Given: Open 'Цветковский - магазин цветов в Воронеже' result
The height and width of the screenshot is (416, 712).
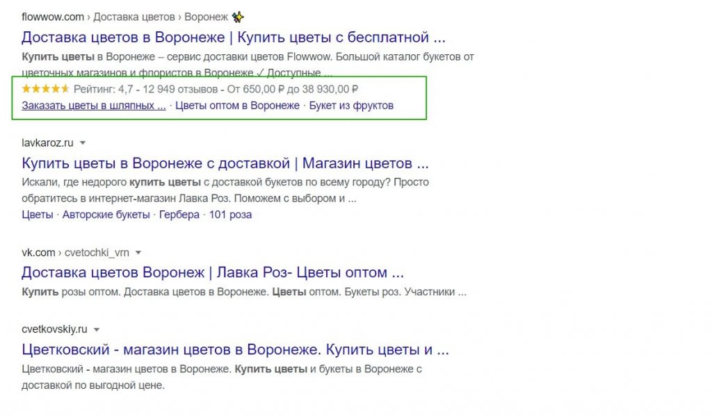Looking at the screenshot, I should tap(235, 350).
